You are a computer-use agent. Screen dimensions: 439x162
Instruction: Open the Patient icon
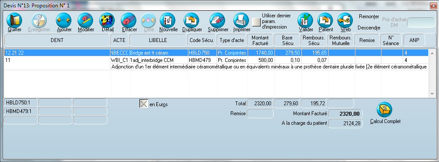[x=325, y=20]
